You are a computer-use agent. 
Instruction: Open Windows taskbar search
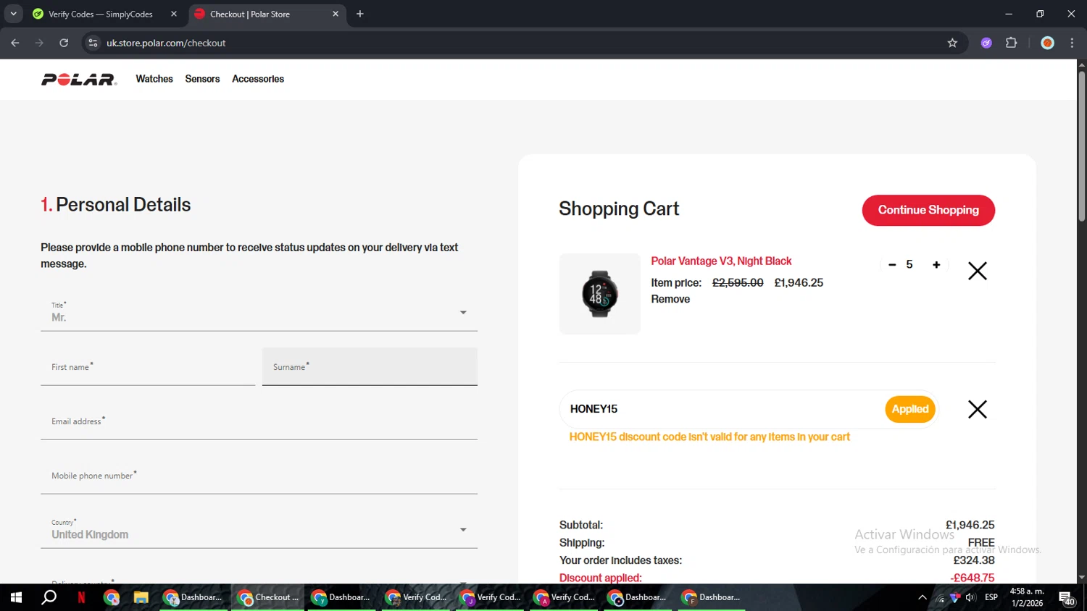pos(49,597)
